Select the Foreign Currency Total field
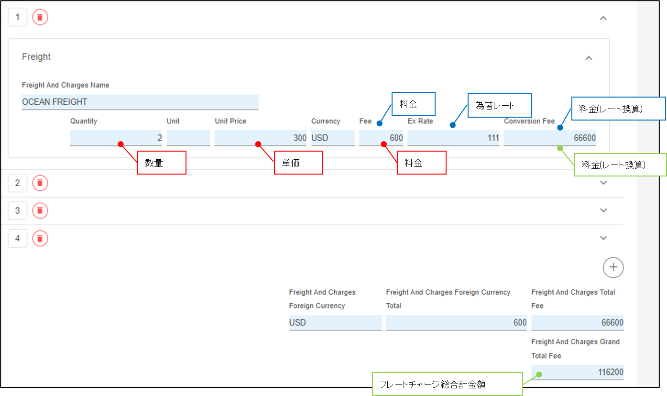This screenshot has width=667, height=396. (x=456, y=323)
